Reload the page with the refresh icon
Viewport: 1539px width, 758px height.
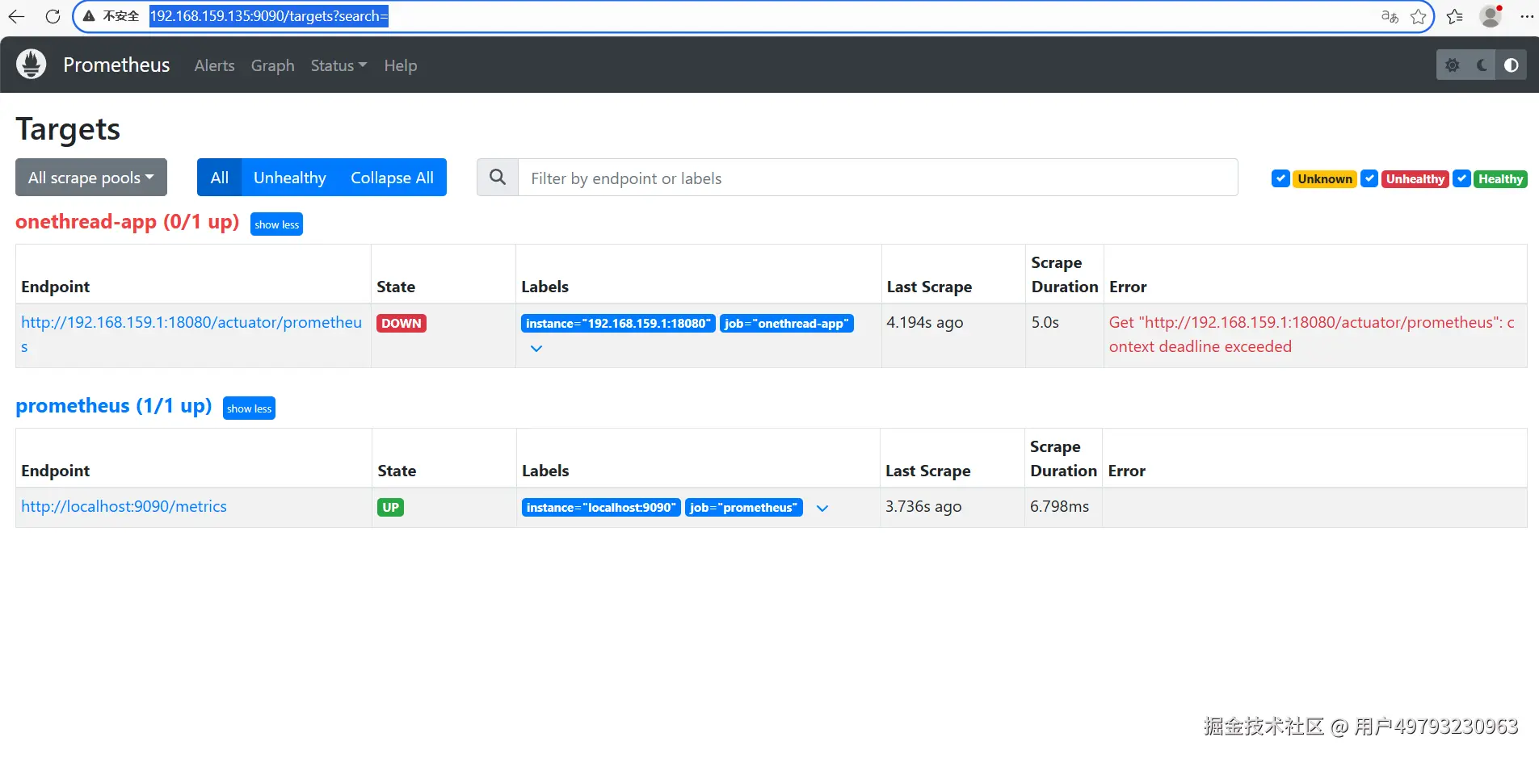pos(53,16)
